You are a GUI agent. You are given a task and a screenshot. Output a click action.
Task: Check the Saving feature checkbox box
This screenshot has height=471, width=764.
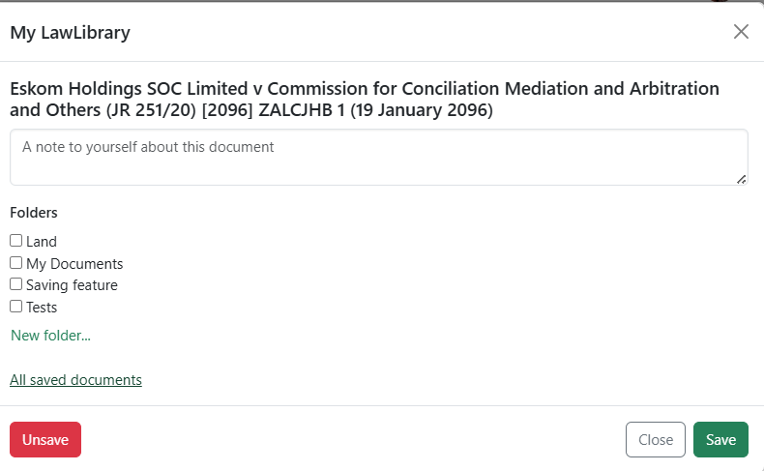(16, 284)
